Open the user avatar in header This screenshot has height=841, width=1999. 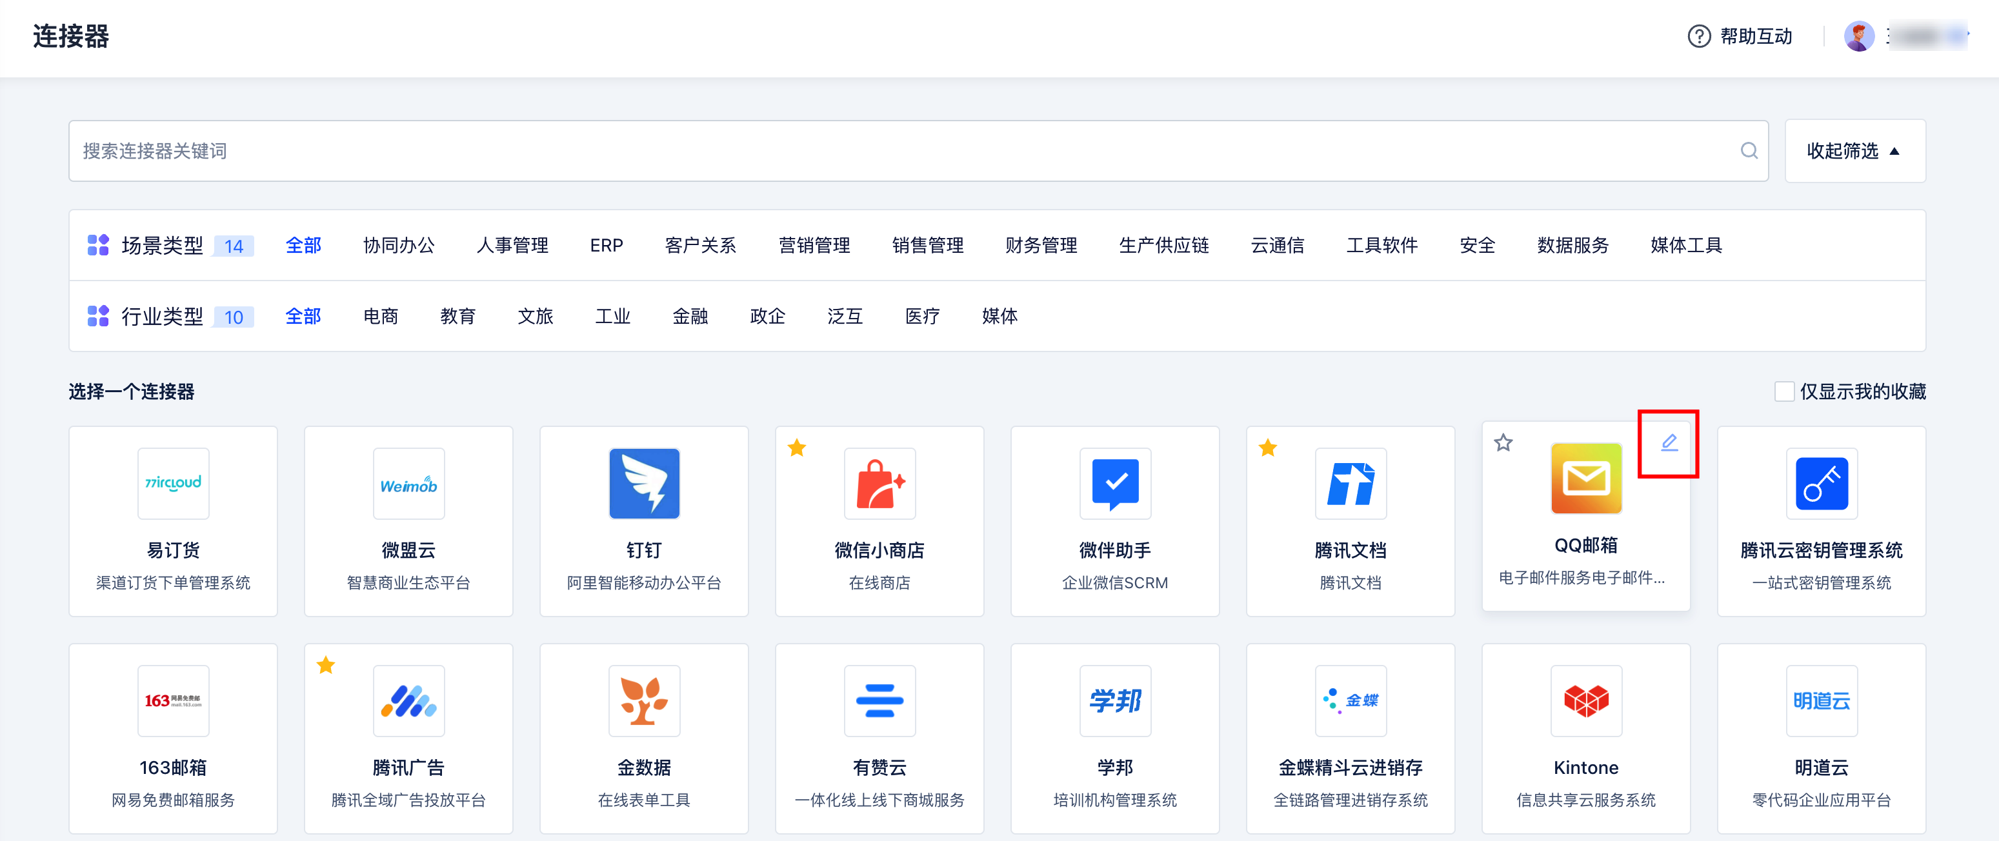[x=1858, y=37]
